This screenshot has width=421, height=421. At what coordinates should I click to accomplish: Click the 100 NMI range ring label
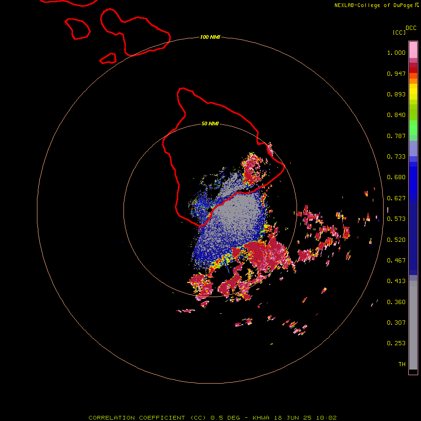point(210,37)
